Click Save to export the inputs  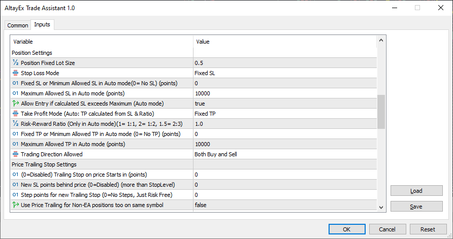416,207
